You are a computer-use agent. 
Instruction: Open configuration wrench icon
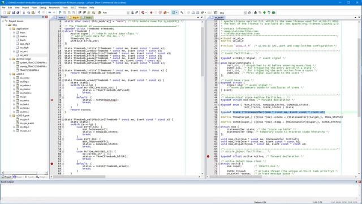182,12
